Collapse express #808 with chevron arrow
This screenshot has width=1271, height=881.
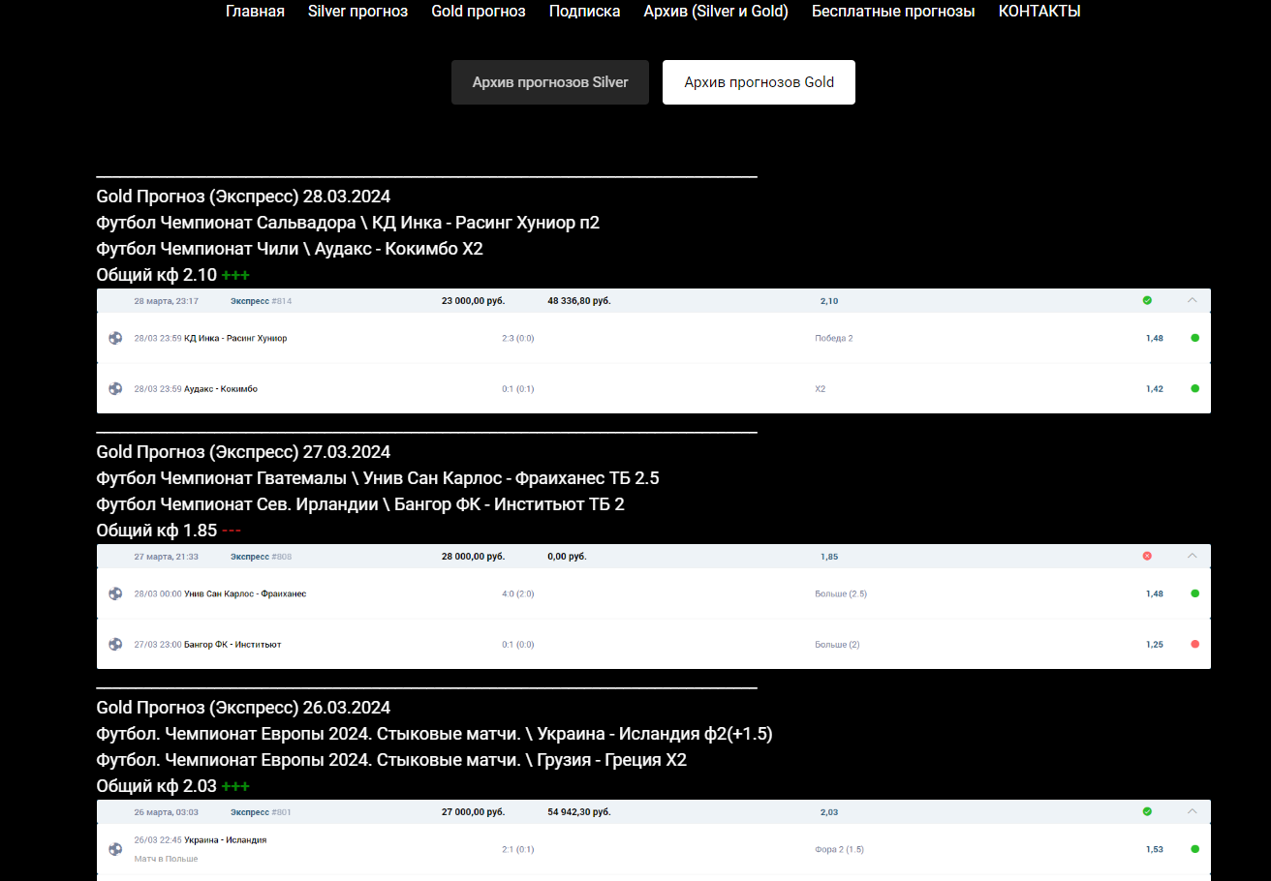click(1193, 556)
